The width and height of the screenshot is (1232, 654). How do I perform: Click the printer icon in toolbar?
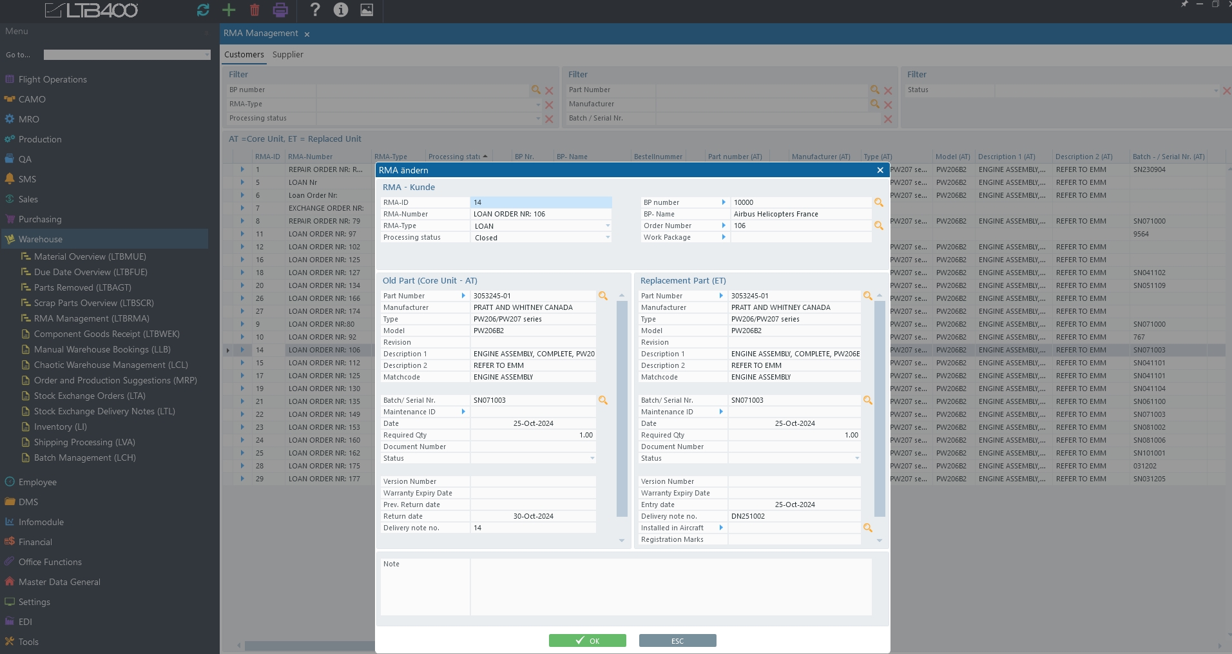[x=280, y=10]
